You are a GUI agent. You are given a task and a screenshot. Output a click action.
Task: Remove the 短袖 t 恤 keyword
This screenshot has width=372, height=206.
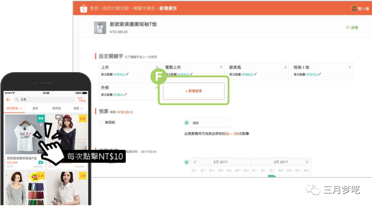tap(350, 67)
